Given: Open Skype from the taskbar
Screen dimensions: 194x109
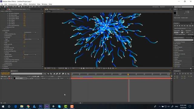Looking at the screenshot, I should click(59, 106).
